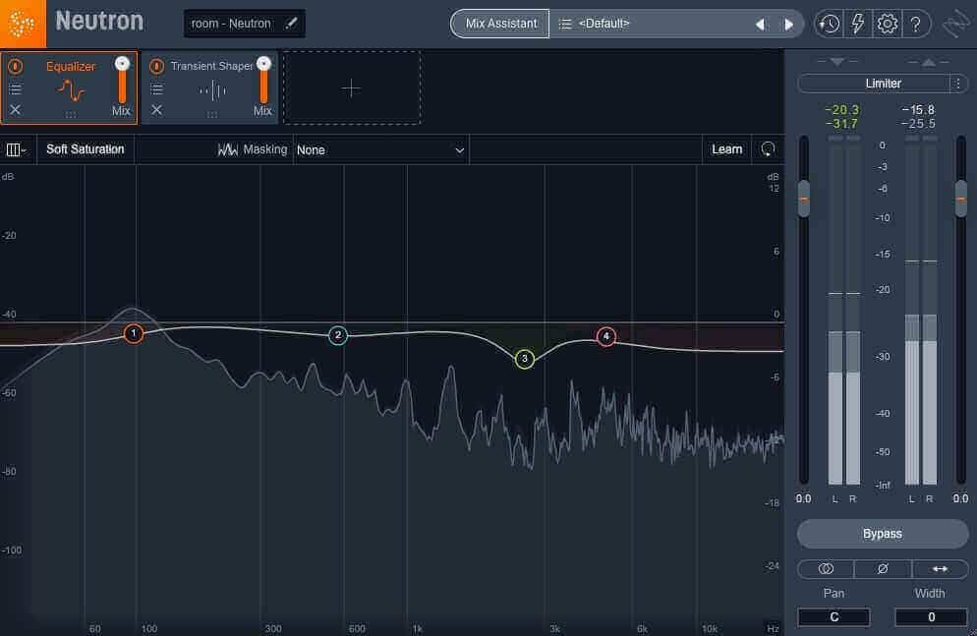The width and height of the screenshot is (977, 636).
Task: Go to previous preset arrow
Action: coord(760,25)
